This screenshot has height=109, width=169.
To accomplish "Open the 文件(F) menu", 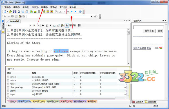I will (7, 7).
